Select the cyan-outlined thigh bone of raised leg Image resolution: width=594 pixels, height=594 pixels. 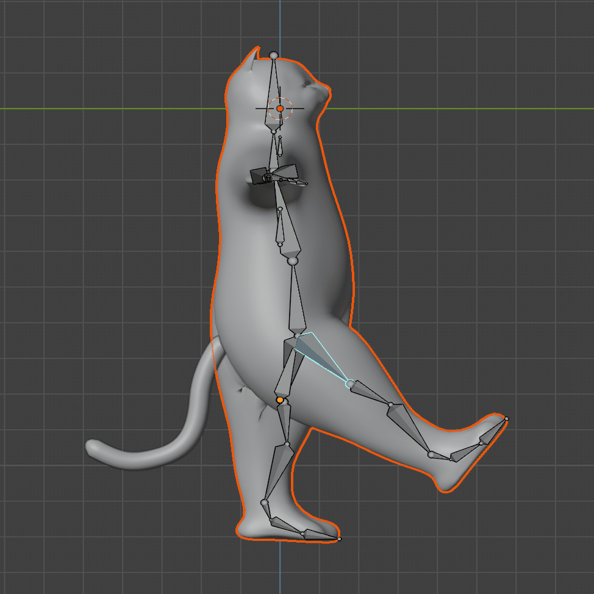(x=321, y=357)
